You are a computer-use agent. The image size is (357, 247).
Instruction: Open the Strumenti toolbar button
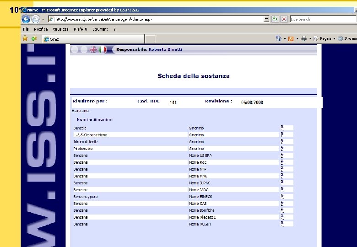[347, 38]
